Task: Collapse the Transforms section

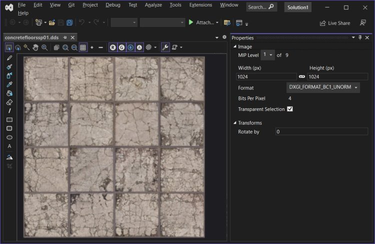Action: pos(235,123)
